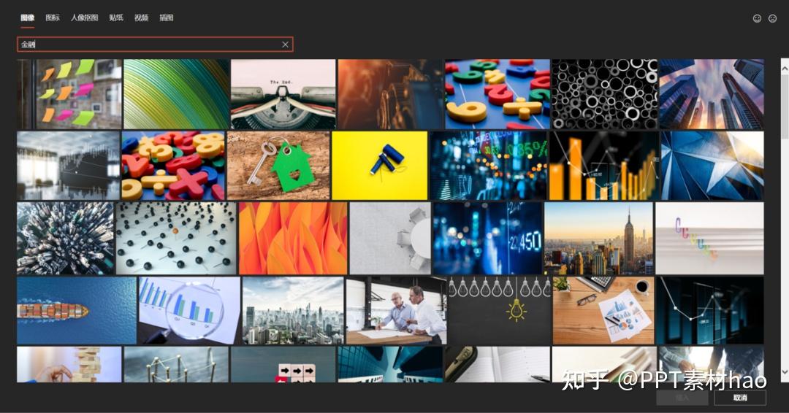Click the 取消 button
789x413 pixels.
(739, 398)
